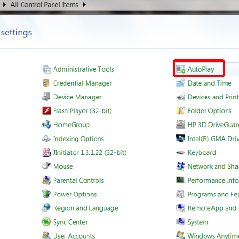Open the Administrative Tools link
The image size is (239, 239).
tap(84, 69)
